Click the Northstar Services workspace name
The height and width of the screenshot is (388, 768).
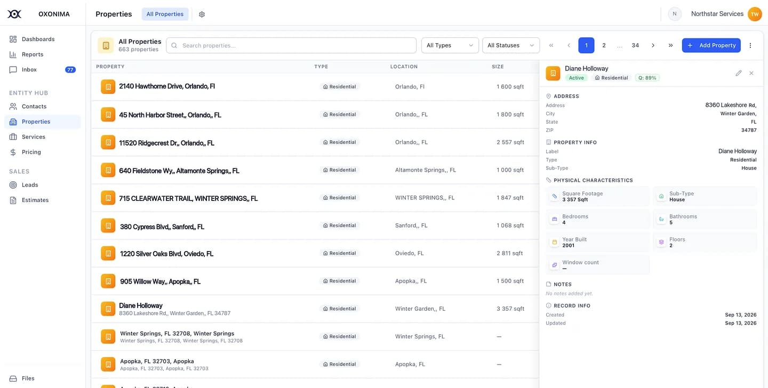[717, 14]
